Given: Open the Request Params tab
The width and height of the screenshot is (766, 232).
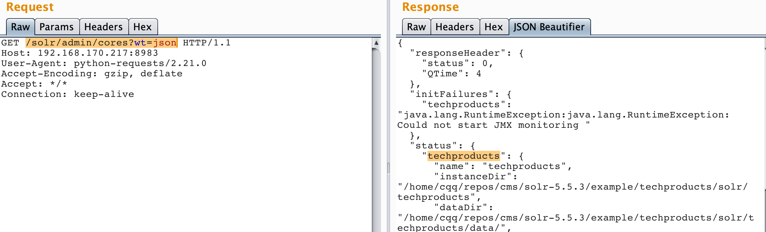Looking at the screenshot, I should [x=57, y=27].
